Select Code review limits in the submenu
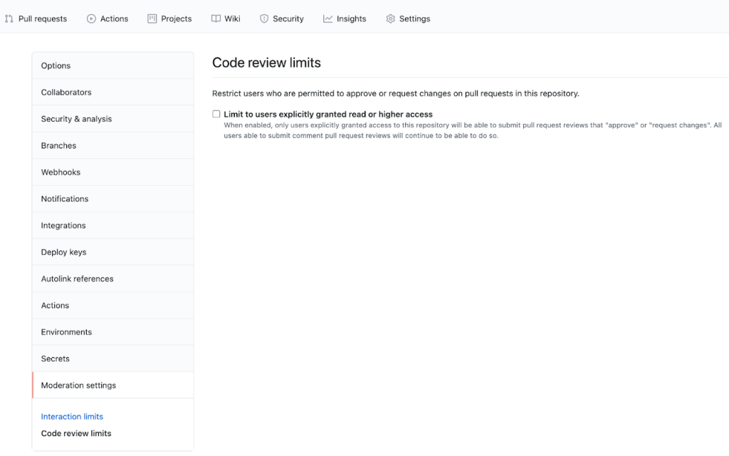 pyautogui.click(x=75, y=433)
